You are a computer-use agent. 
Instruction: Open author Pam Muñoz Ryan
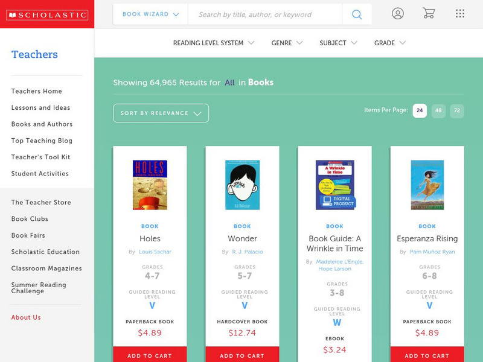(x=432, y=252)
